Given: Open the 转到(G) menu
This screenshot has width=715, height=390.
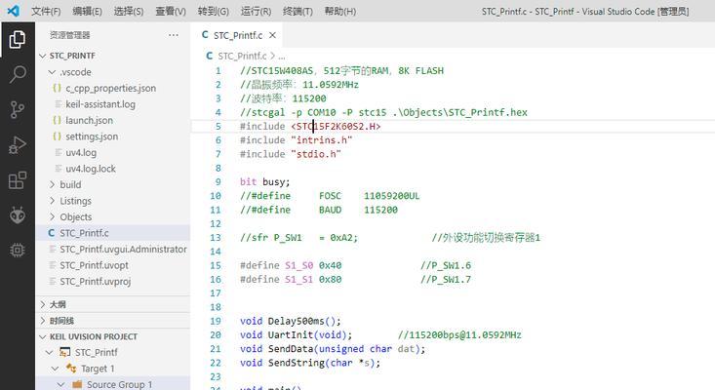Looking at the screenshot, I should 214,11.
